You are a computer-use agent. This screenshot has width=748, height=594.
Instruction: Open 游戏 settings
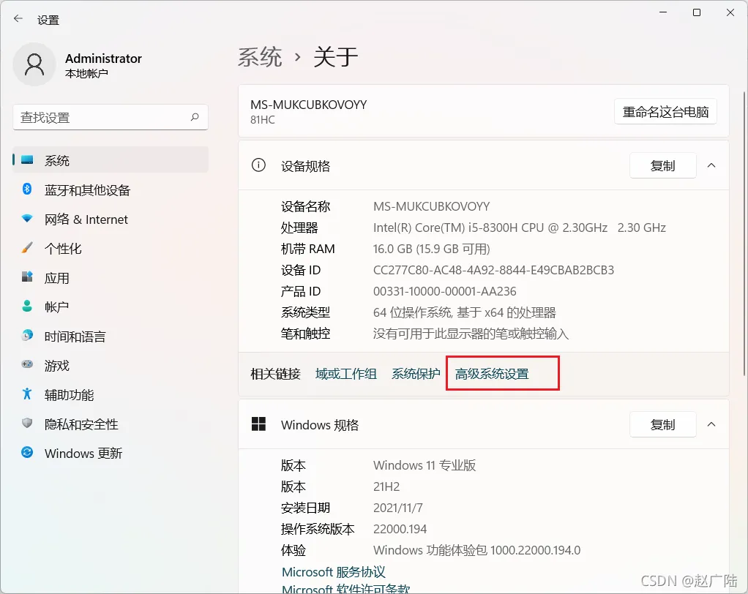click(111, 365)
